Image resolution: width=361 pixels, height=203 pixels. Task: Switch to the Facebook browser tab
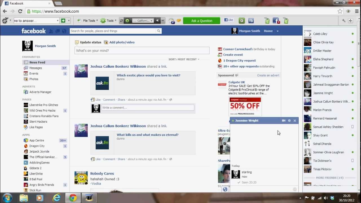tap(28, 3)
